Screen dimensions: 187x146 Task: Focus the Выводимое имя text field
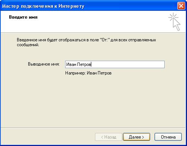click(115, 64)
